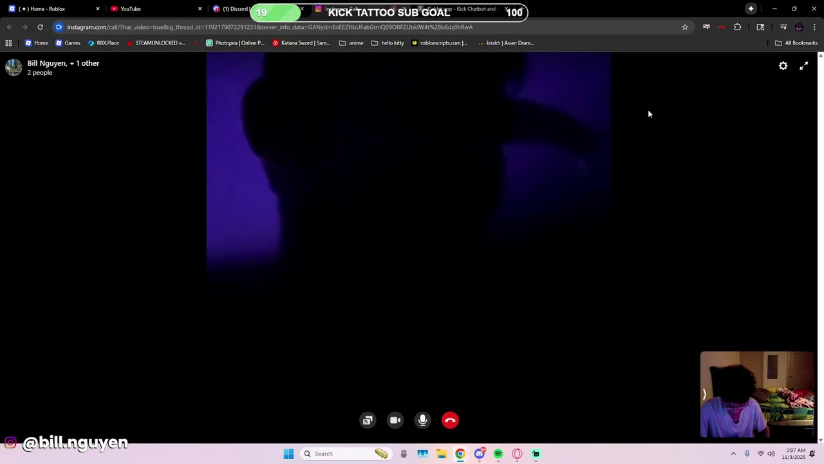The height and width of the screenshot is (464, 824).
Task: Open the Photopea bookmark
Action: click(x=235, y=43)
